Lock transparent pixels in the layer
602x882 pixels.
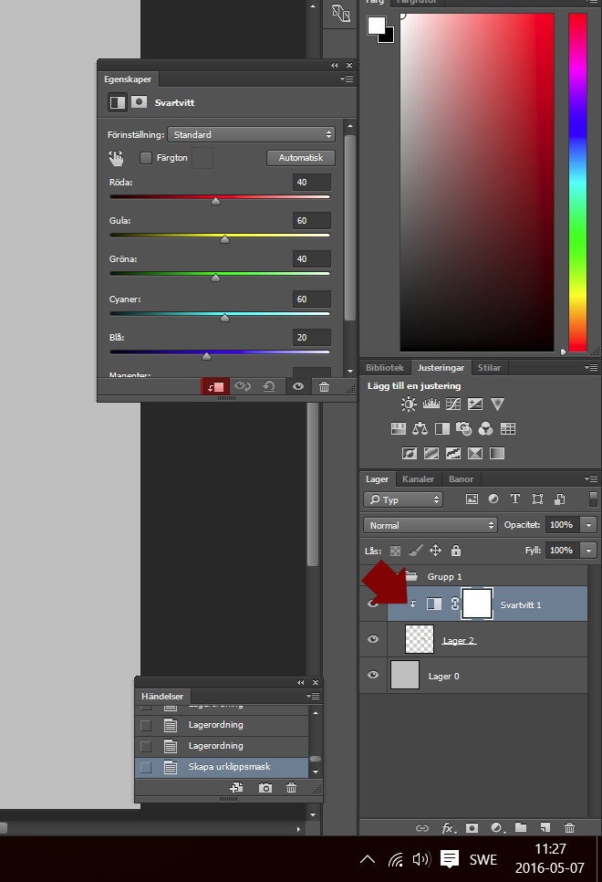tap(396, 551)
